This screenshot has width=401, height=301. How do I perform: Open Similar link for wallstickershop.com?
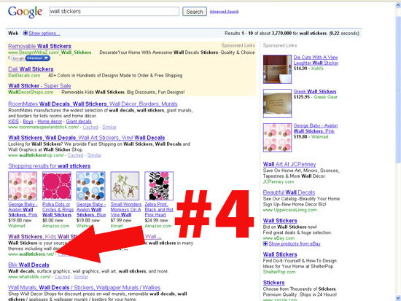(94, 155)
